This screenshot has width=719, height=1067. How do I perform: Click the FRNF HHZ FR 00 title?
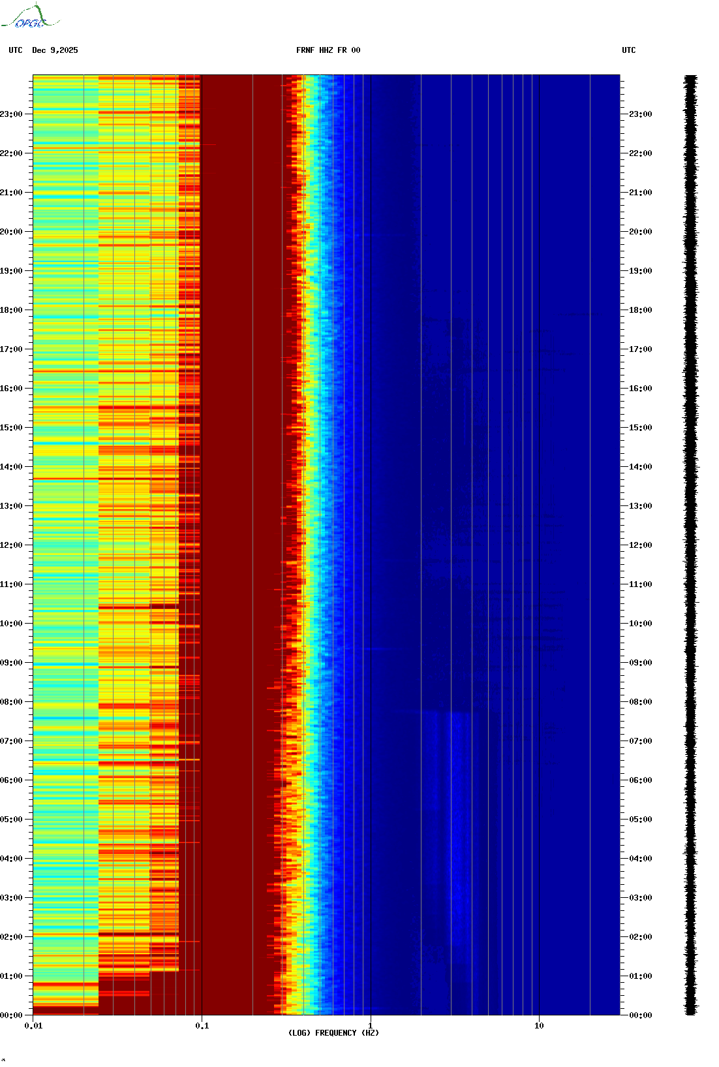[x=328, y=50]
